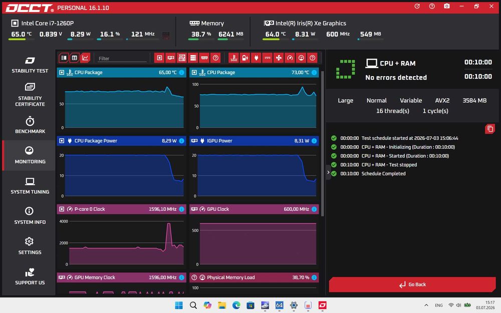Take a screenshot with the camera icon
Viewport: 501px width, 313px height.
click(x=447, y=7)
